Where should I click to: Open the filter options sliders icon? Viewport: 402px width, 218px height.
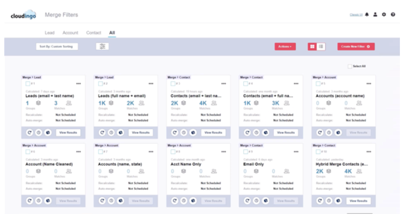pyautogui.click(x=102, y=46)
